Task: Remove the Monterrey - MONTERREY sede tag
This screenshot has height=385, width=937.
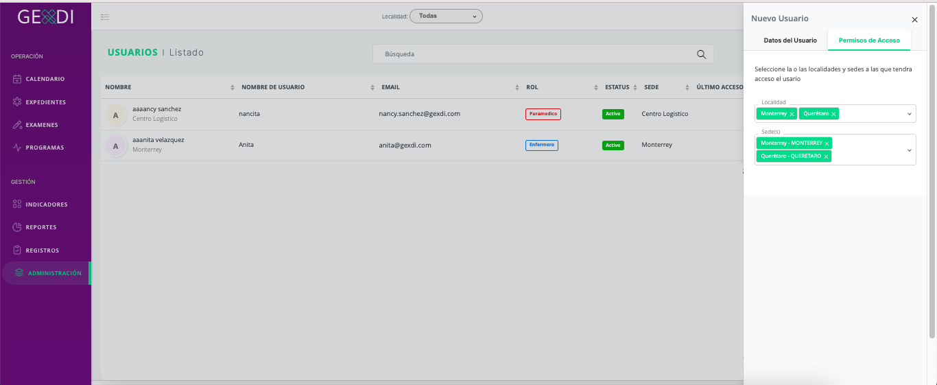Action: pyautogui.click(x=827, y=143)
